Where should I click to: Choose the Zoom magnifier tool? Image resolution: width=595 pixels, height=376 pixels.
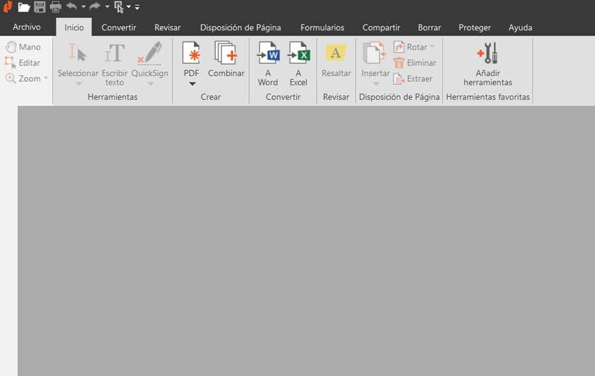[x=22, y=79]
